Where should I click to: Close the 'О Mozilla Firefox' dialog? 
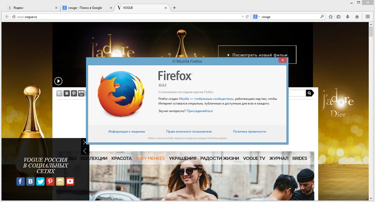pos(282,60)
